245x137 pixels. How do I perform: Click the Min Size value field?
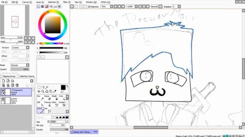pos(58,125)
